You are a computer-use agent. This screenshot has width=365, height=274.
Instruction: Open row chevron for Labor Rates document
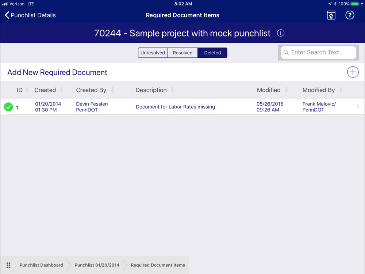coord(358,107)
